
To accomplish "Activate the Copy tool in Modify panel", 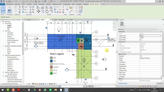I will click(x=43, y=11).
